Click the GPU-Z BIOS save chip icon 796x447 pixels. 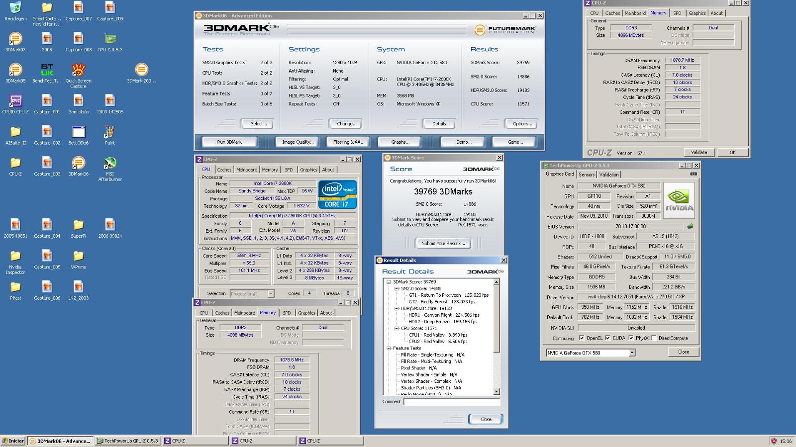pyautogui.click(x=690, y=226)
